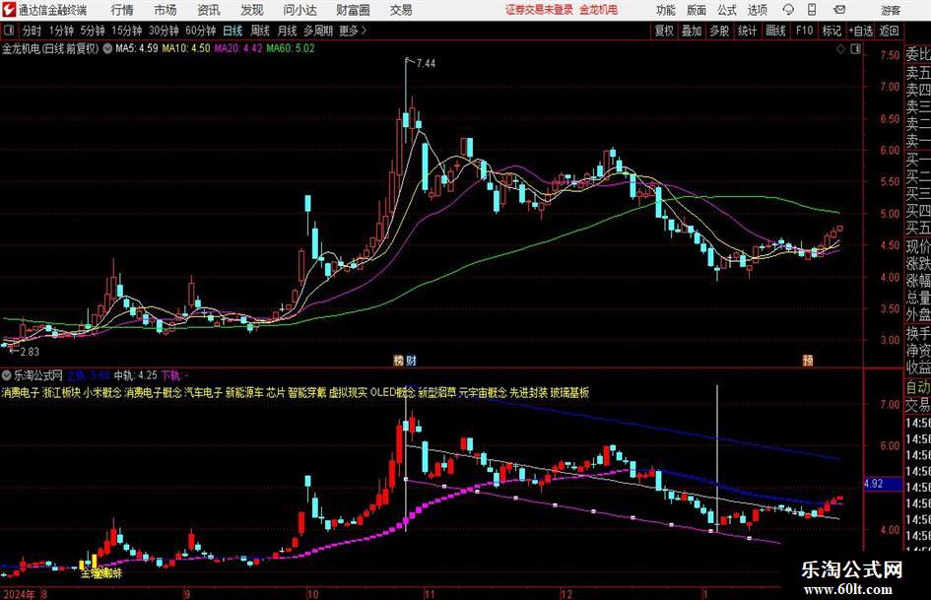This screenshot has height=600, width=931.
Task: Switch to 30分钟 period
Action: tap(164, 31)
